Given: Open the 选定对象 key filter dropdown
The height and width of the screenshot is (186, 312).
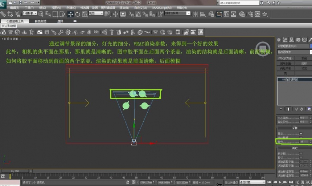Looking at the screenshot, I should tap(253, 182).
